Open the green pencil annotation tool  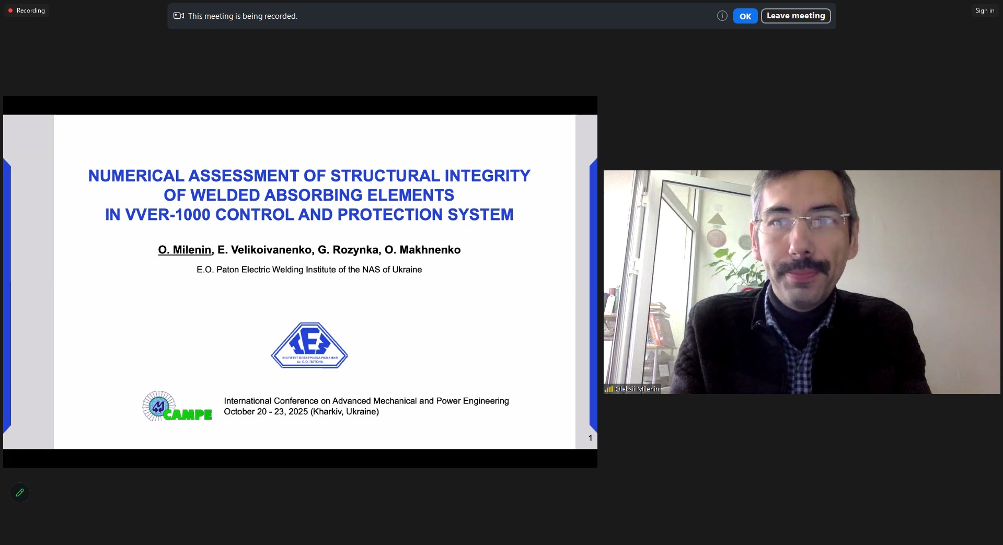(x=20, y=493)
